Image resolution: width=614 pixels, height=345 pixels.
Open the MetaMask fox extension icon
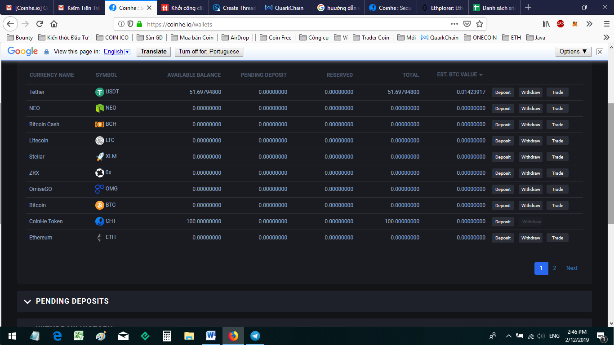(575, 24)
